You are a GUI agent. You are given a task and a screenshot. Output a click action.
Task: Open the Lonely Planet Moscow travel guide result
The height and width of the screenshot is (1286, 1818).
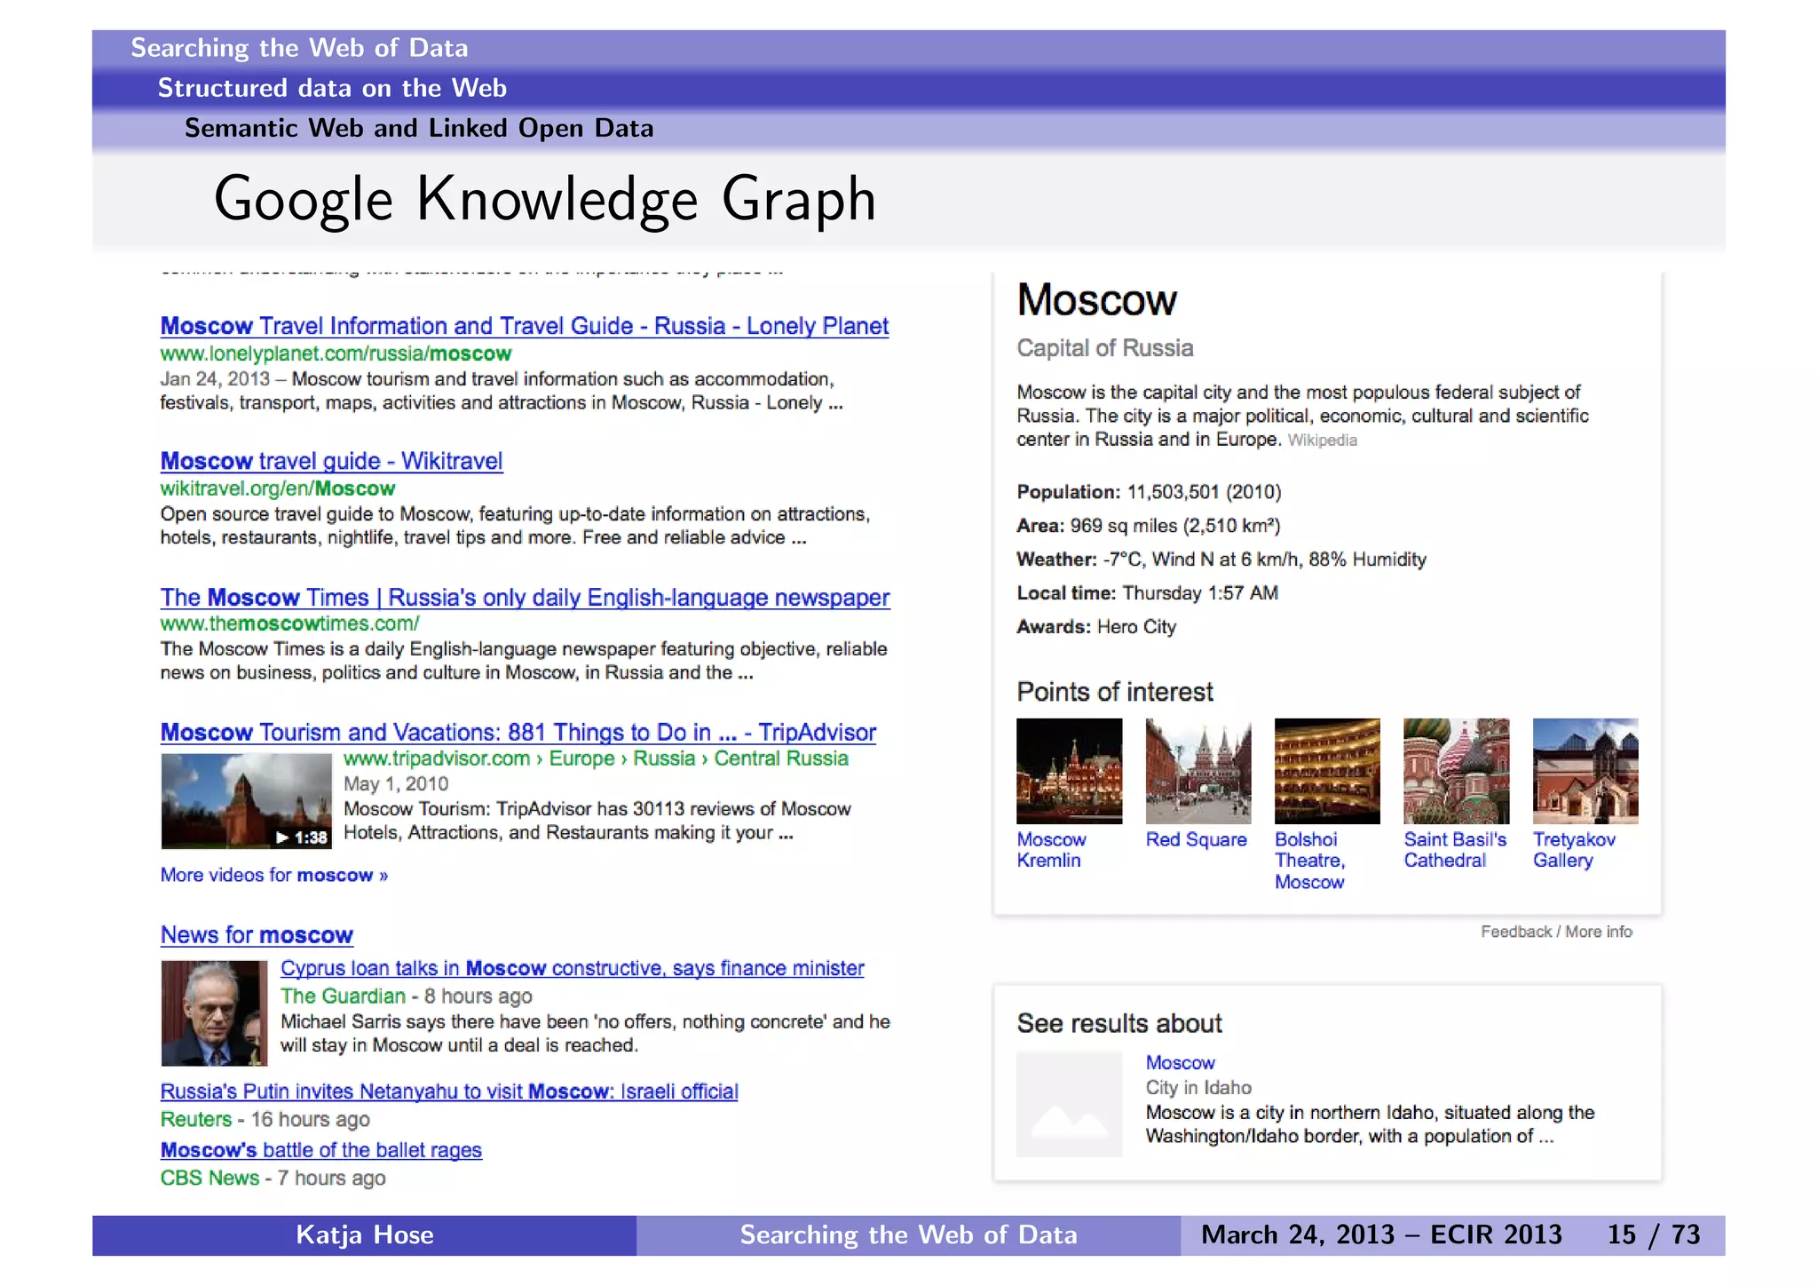(x=524, y=326)
